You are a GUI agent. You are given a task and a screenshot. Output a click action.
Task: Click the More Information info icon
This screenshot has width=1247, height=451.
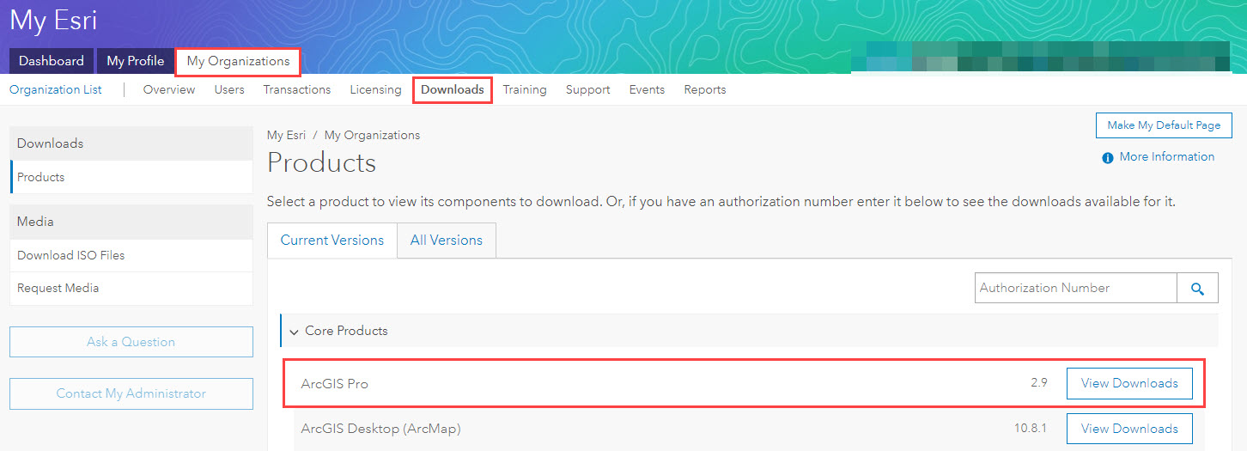[1108, 157]
